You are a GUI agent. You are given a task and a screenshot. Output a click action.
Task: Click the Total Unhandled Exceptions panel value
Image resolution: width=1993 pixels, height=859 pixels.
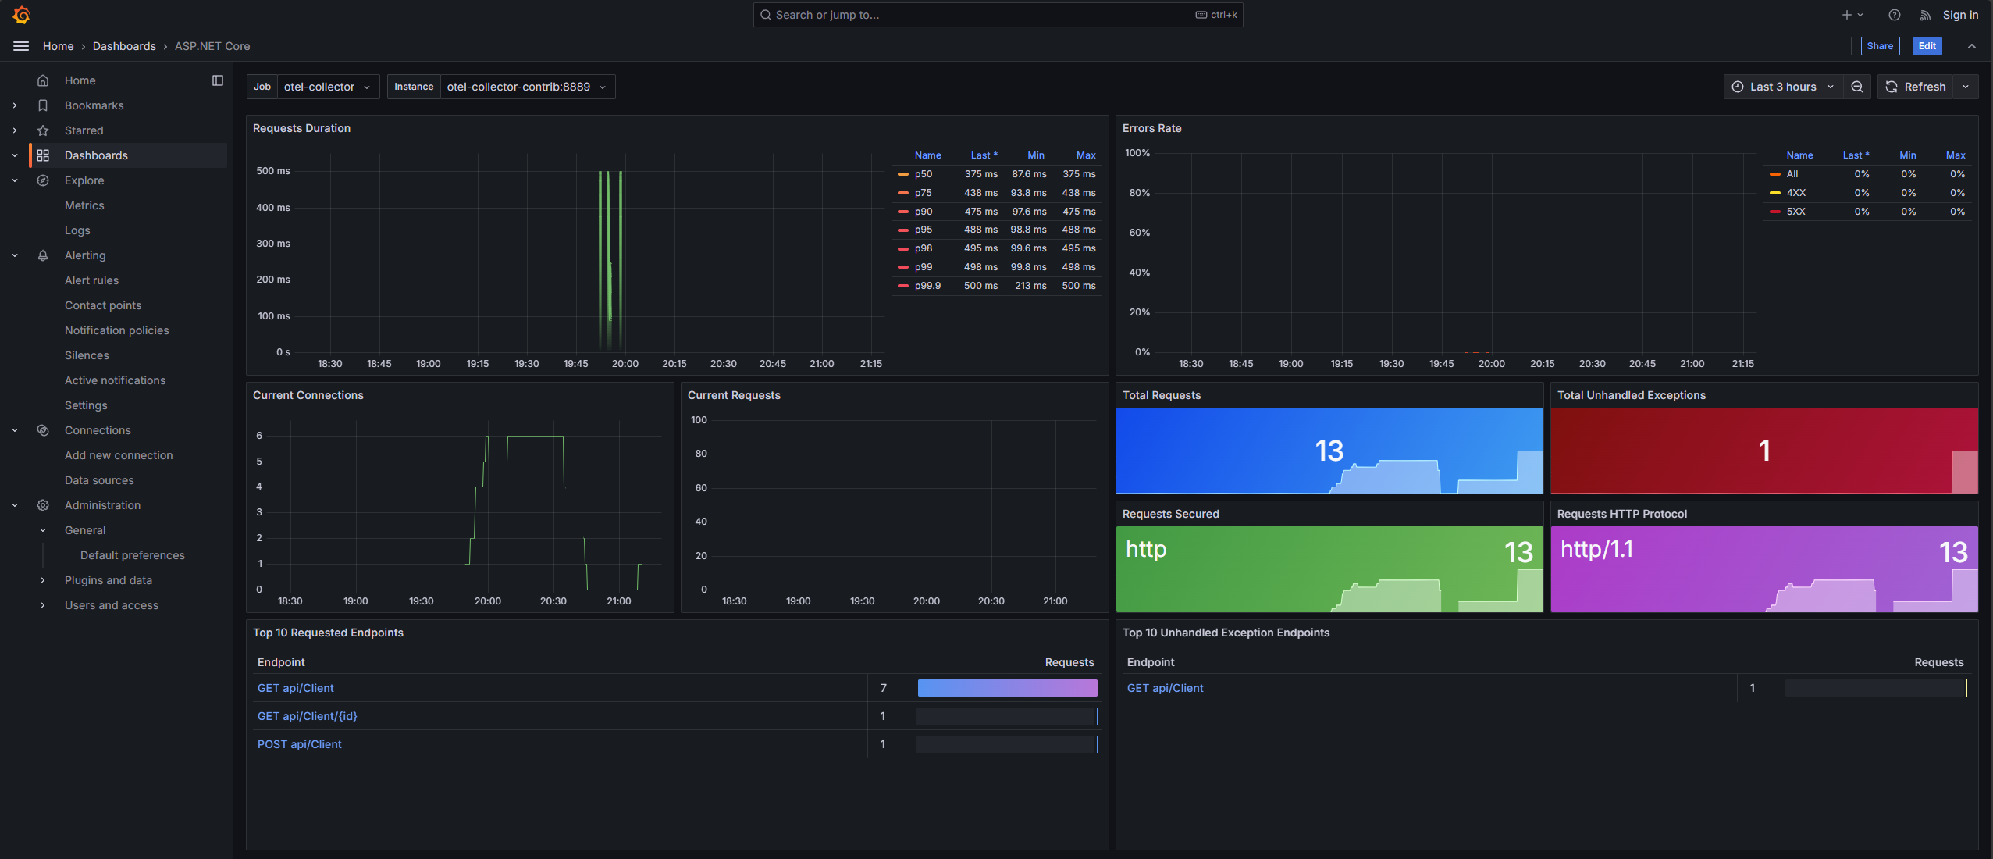(x=1764, y=451)
